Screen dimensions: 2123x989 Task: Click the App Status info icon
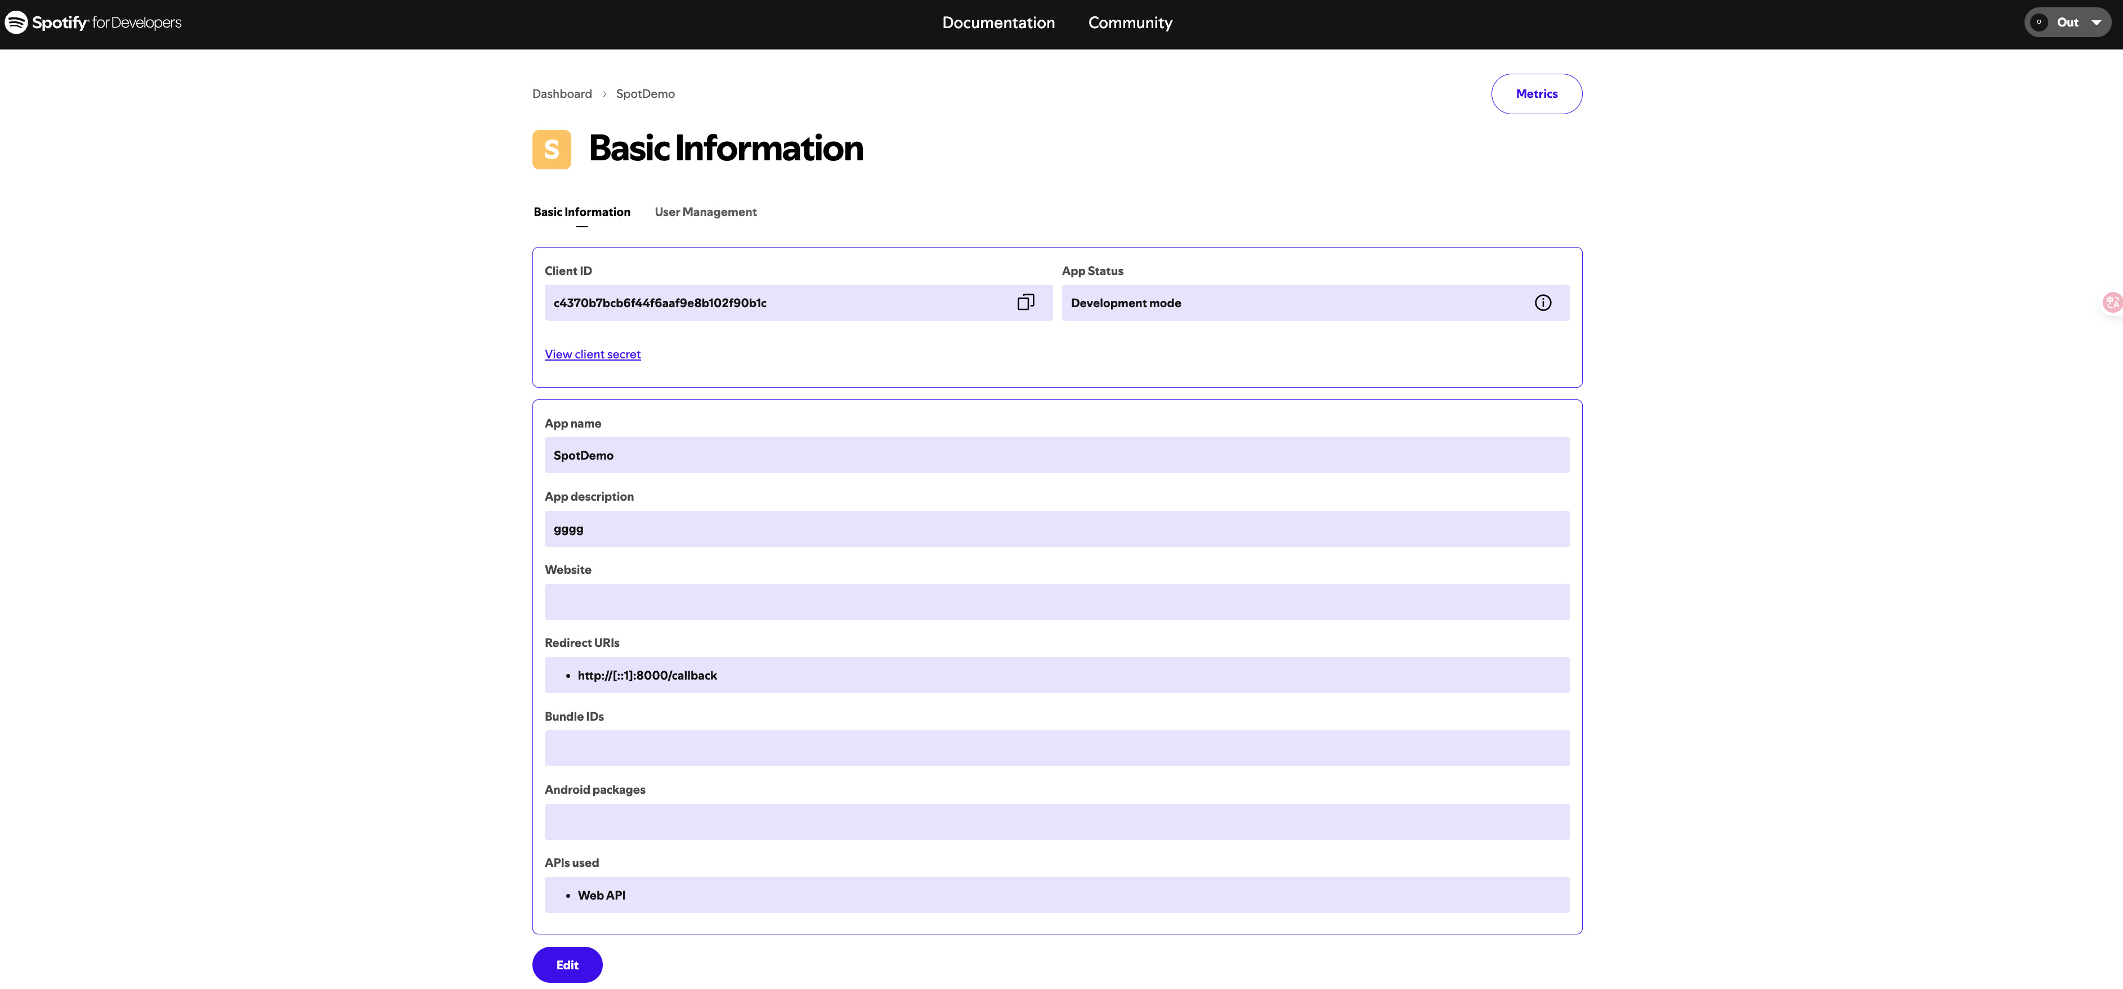click(x=1543, y=302)
